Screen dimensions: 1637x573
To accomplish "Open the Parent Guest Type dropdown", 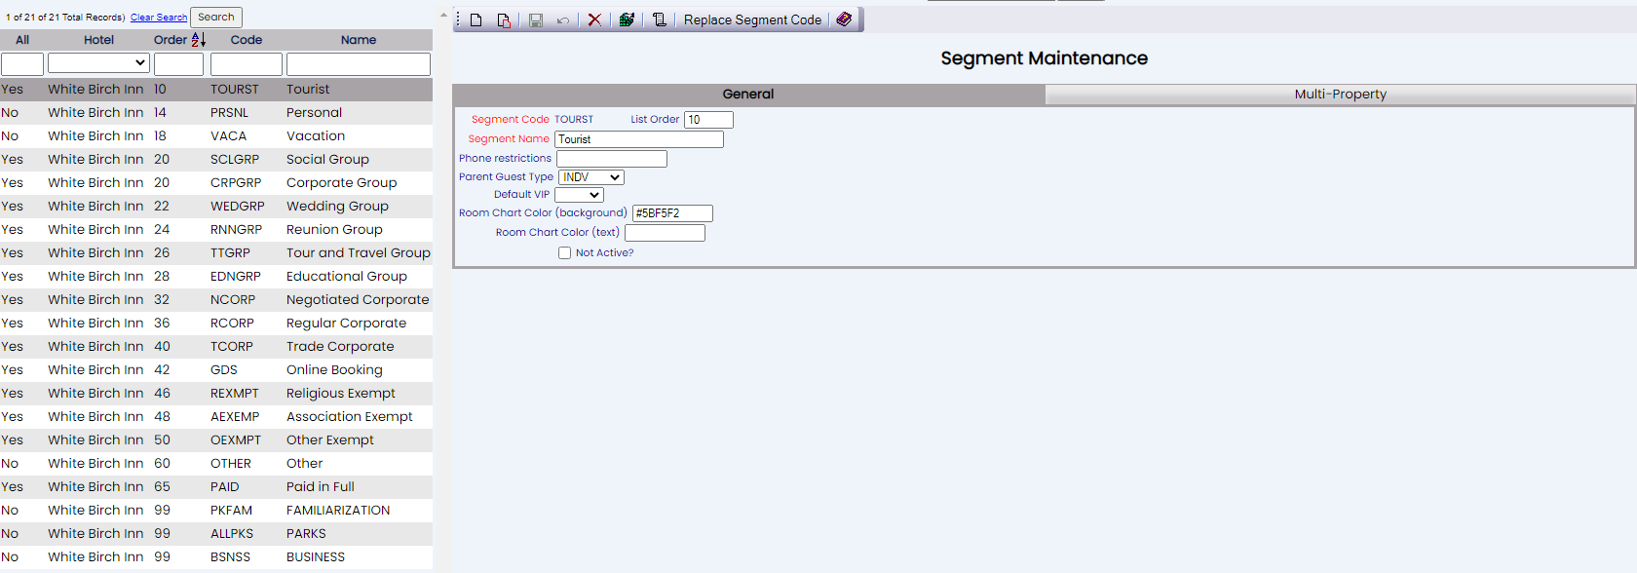I will (591, 177).
